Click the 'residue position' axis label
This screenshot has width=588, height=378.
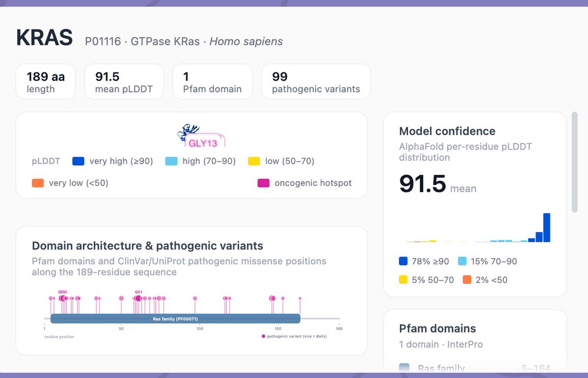59,337
